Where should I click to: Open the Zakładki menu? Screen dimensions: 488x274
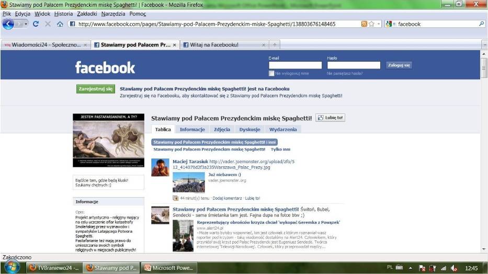pos(87,14)
